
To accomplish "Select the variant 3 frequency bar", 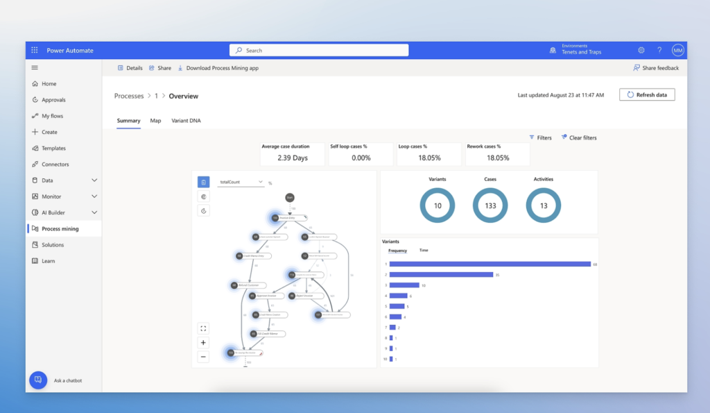I will click(x=404, y=285).
